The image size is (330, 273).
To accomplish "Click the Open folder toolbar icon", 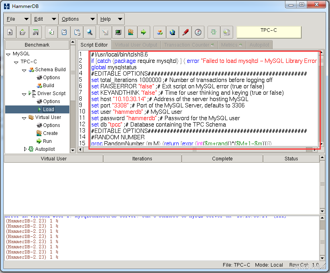I will [x=23, y=32].
